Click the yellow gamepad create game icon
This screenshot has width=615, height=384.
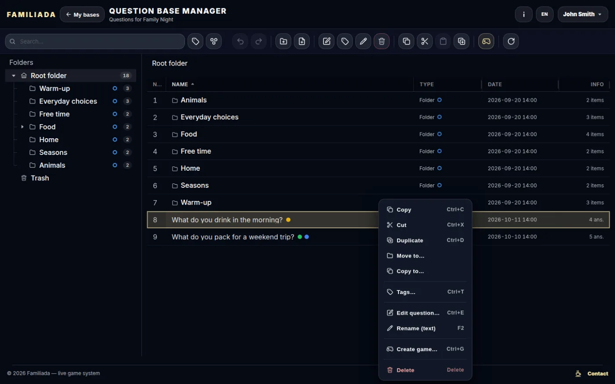[x=486, y=41]
